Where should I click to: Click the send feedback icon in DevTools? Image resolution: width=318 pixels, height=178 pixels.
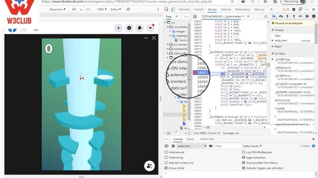300,9
